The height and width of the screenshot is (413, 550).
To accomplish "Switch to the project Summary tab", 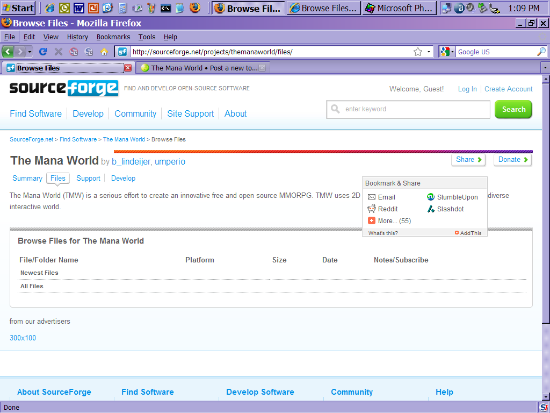I will (x=27, y=179).
